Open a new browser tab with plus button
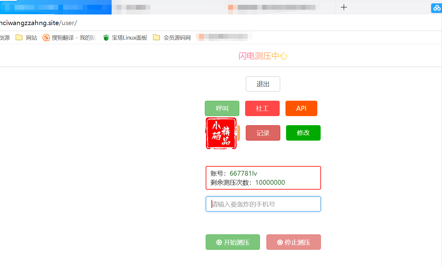 pos(344,7)
